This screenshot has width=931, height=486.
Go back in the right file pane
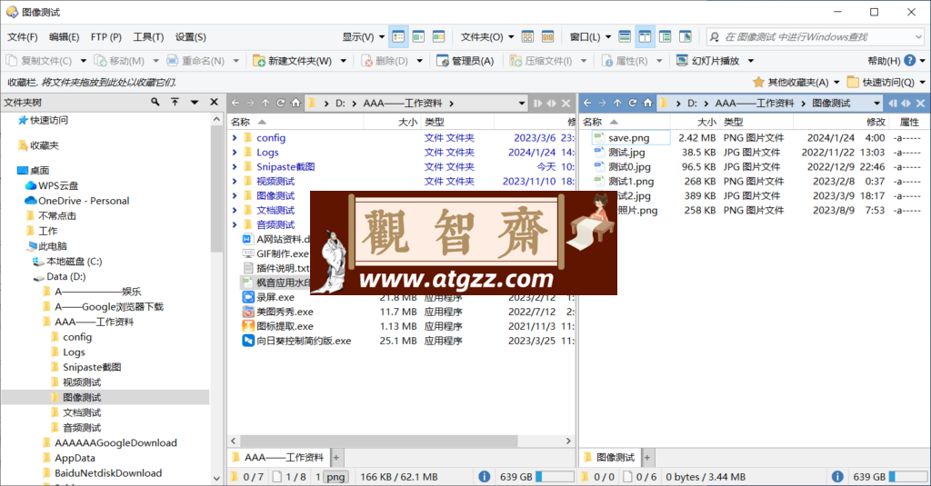(587, 104)
